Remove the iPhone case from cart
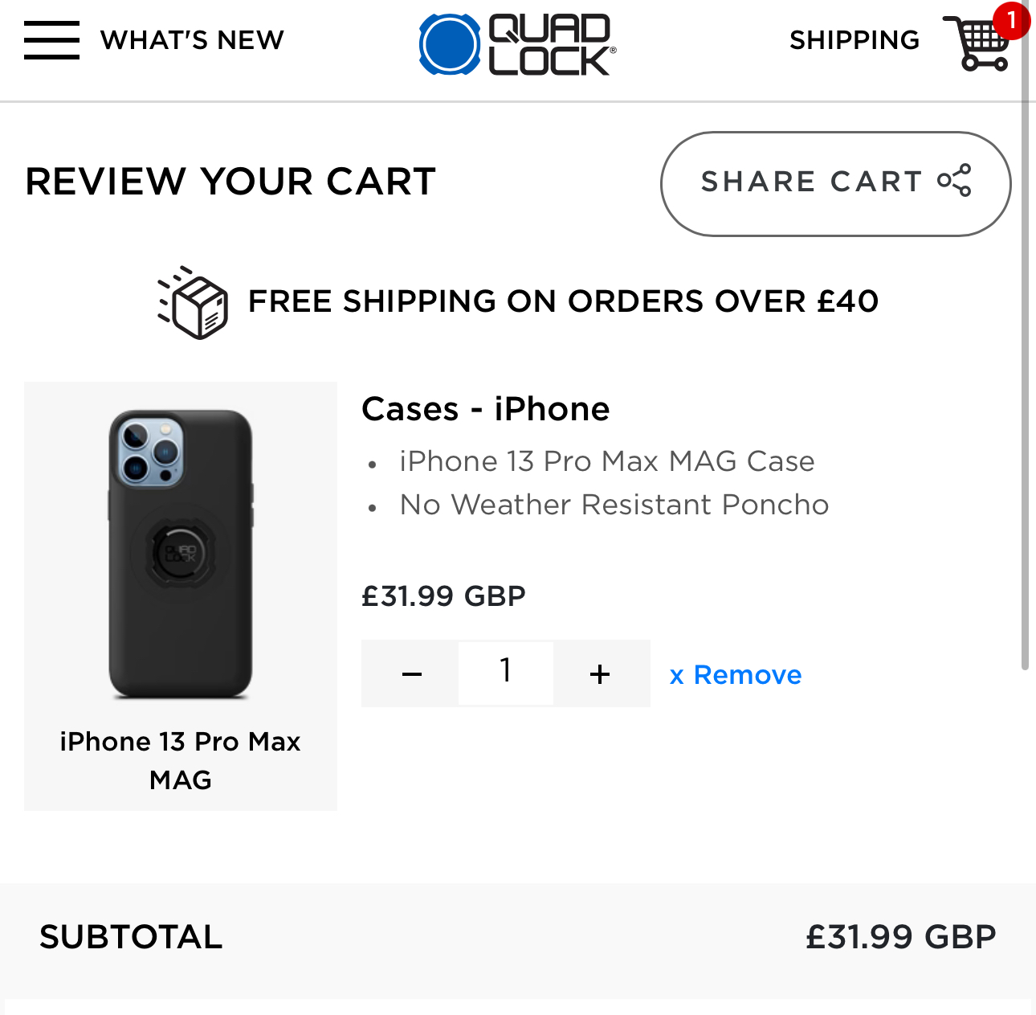1036x1015 pixels. (735, 675)
